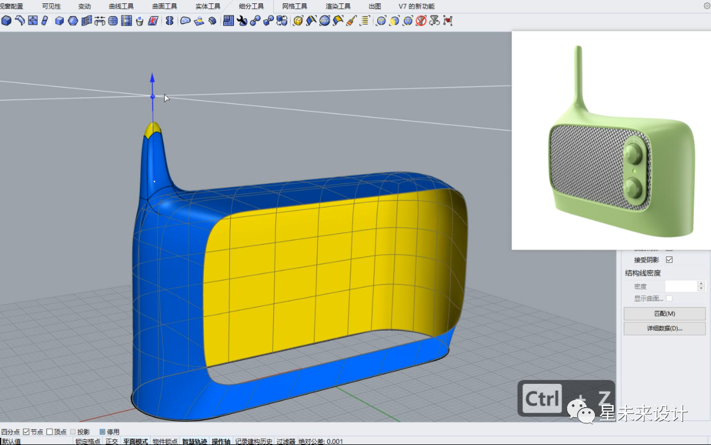Toggle the 停用 osnap checkbox
Screen dimensions: 711x445
(x=102, y=432)
